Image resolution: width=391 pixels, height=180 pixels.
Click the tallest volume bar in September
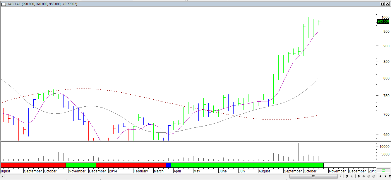tap(298, 152)
